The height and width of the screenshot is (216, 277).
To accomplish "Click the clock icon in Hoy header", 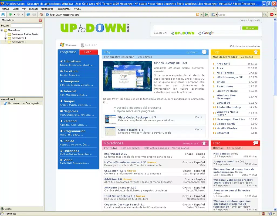I will [x=204, y=52].
